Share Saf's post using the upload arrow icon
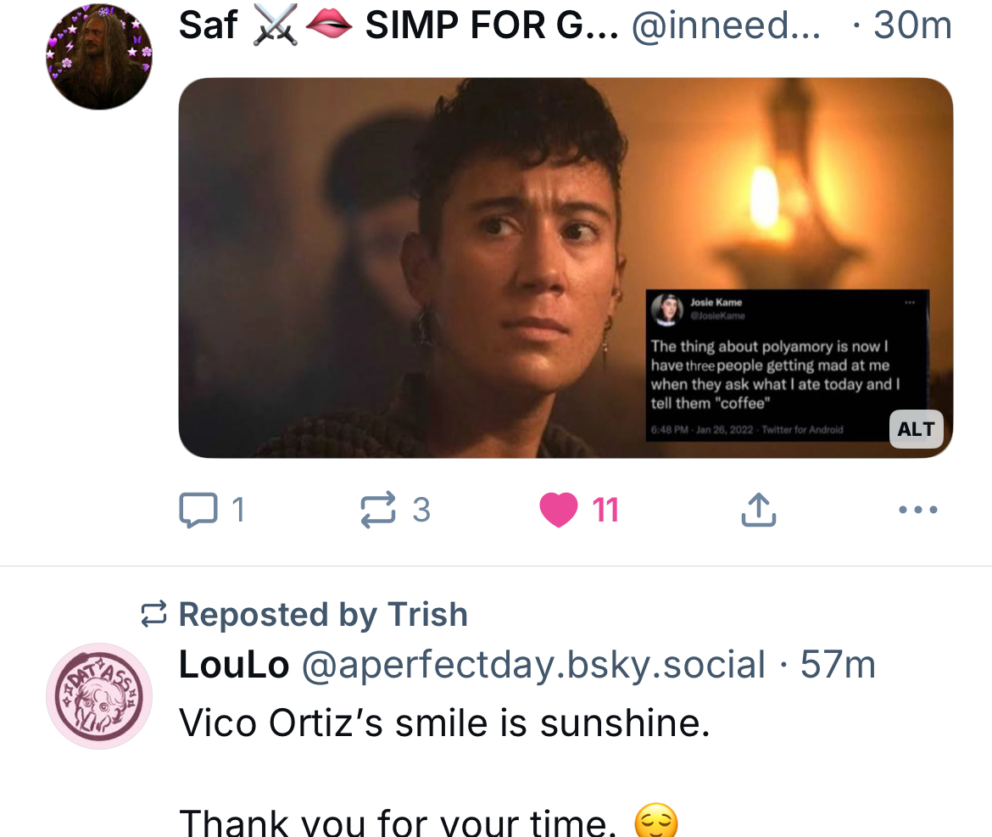The width and height of the screenshot is (992, 837). tap(758, 510)
